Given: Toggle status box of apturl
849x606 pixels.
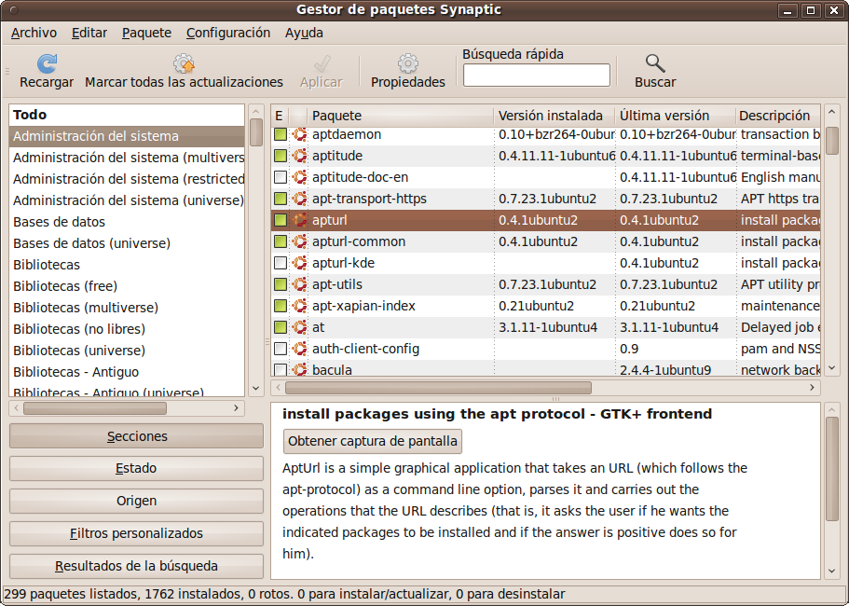Looking at the screenshot, I should 280,220.
